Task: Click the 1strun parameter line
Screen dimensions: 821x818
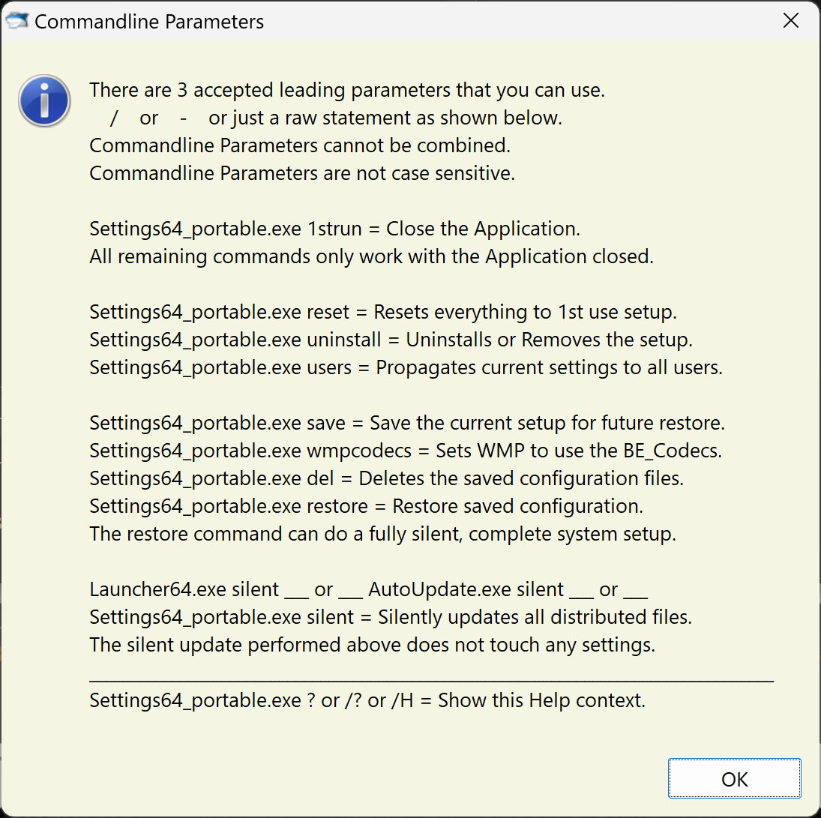Action: (x=334, y=229)
